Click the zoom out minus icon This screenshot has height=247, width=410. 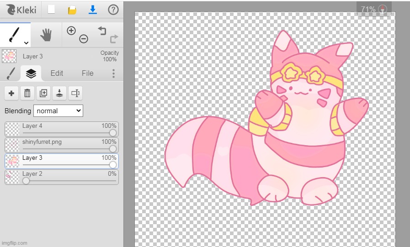tap(84, 39)
